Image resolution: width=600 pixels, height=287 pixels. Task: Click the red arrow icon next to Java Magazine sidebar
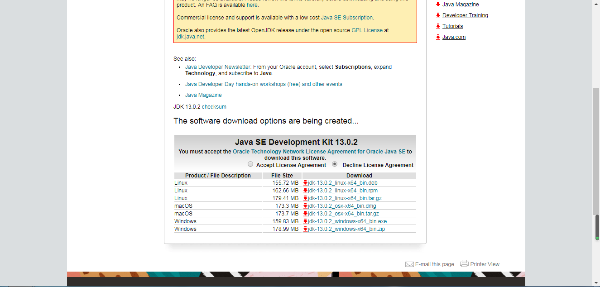pos(438,5)
